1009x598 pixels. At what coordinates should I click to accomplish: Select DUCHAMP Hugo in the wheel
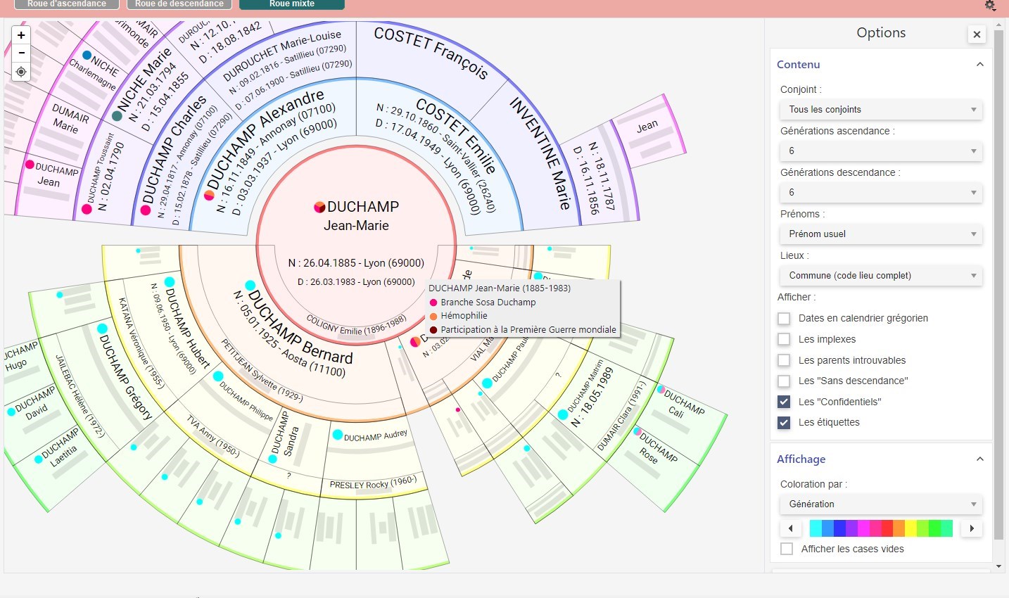point(20,357)
